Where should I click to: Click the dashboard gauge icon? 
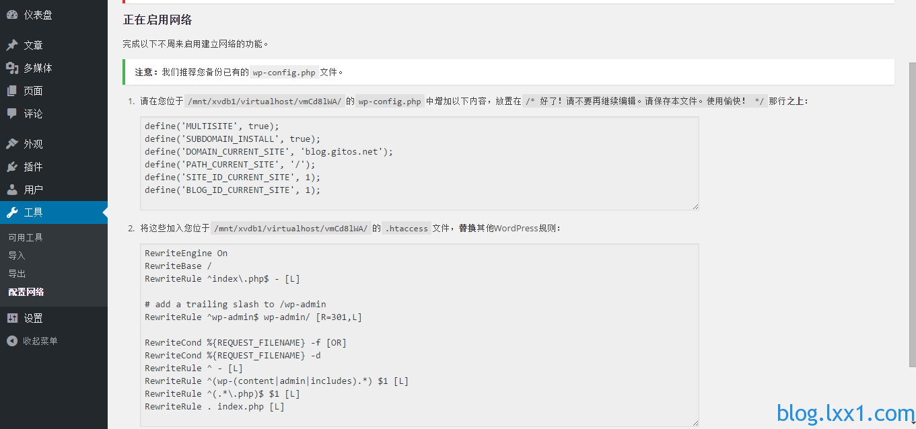pos(12,15)
